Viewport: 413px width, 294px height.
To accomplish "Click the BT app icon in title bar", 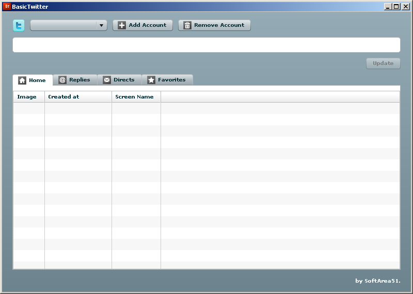I will pos(7,6).
